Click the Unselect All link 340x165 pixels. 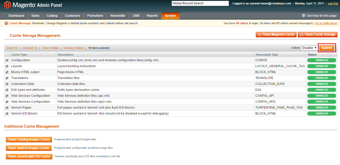click(x=30, y=48)
